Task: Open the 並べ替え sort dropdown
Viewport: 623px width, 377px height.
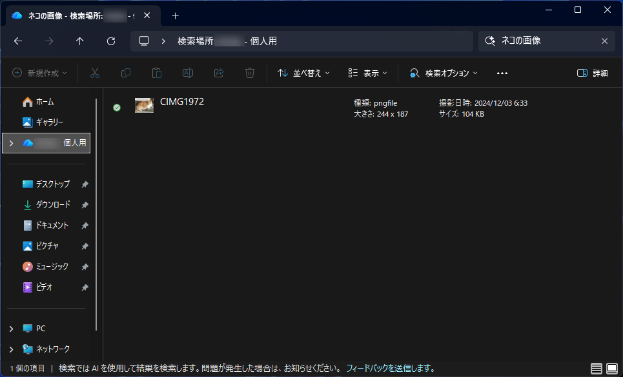Action: (x=303, y=73)
